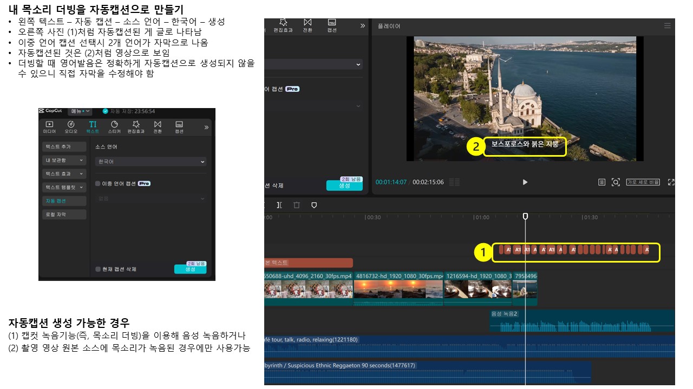The image size is (693, 389).
Task: Click the delete clip icon in the timeline toolbar
Action: 297,205
